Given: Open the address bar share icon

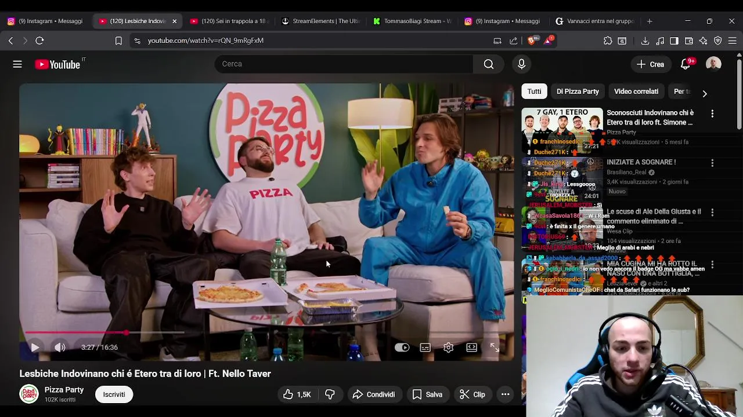Looking at the screenshot, I should pyautogui.click(x=514, y=41).
